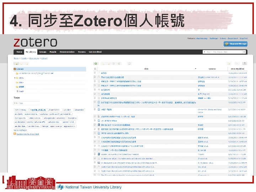Click the Log Out link
The height and width of the screenshot is (192, 256).
244,38
